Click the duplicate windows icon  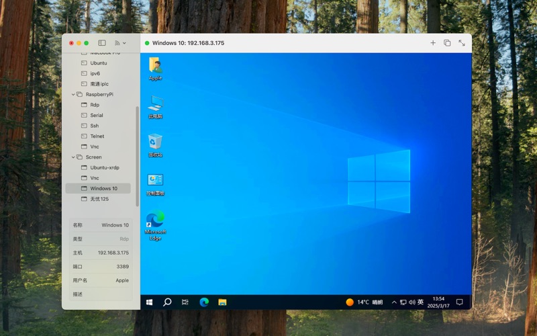pyautogui.click(x=447, y=43)
